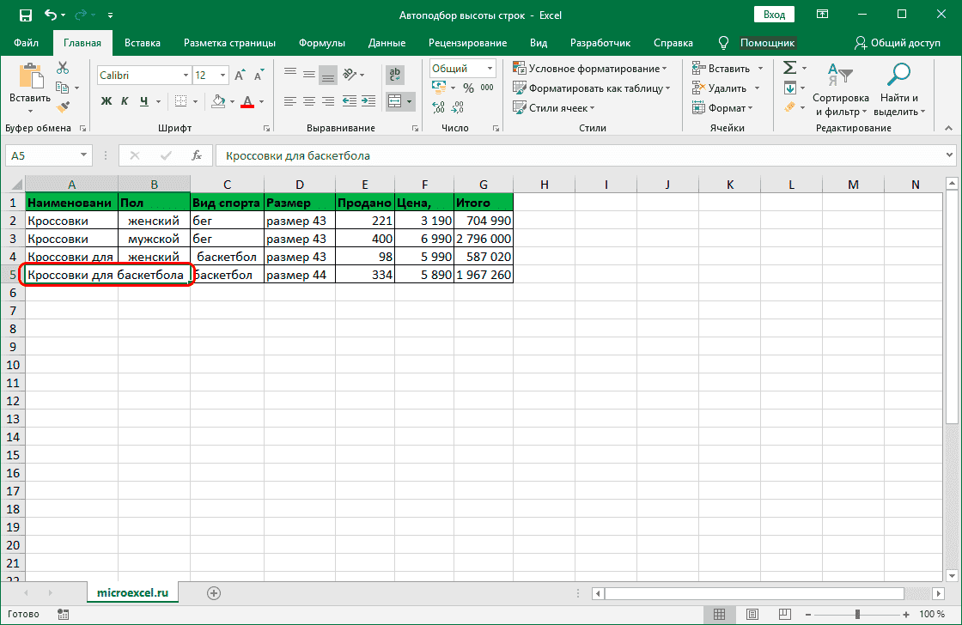Click the AutoSum sigma icon
The height and width of the screenshot is (625, 962).
[x=789, y=68]
